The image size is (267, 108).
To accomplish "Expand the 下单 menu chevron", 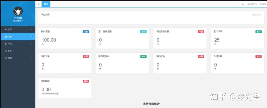I will 32,51.
